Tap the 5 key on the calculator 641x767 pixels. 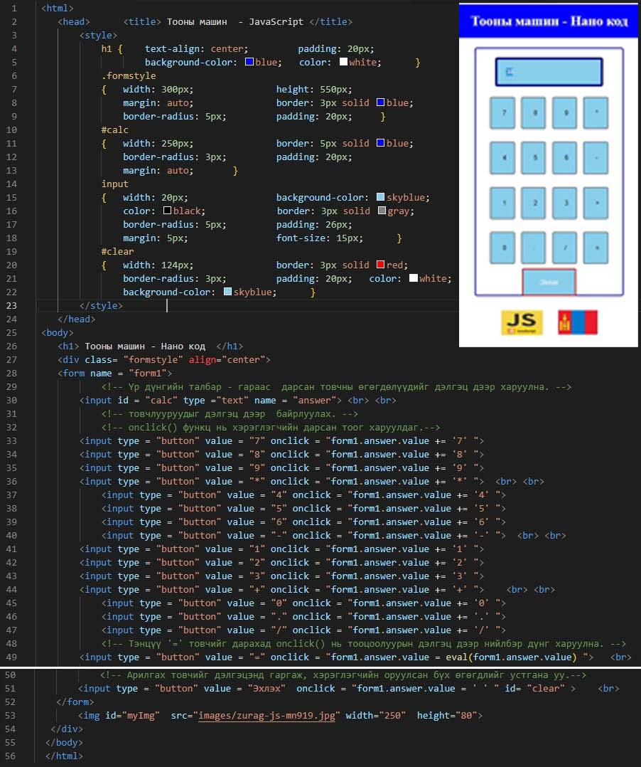pos(534,157)
